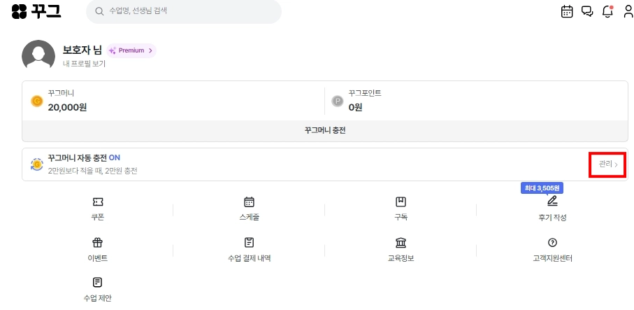
Task: Open the calendar icon in header
Action: coord(567,11)
